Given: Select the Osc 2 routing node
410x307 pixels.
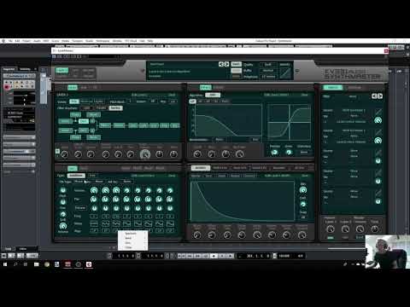Looking at the screenshot, I should pos(84,130).
